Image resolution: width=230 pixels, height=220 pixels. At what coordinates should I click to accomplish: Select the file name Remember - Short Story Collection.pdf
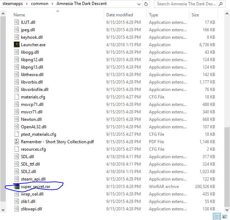pyautogui.click(x=57, y=142)
